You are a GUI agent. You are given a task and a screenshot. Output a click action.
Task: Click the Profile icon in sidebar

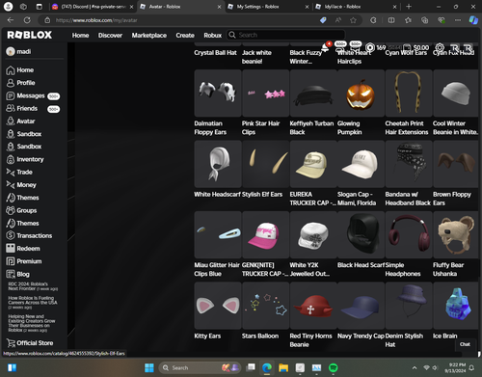[11, 83]
